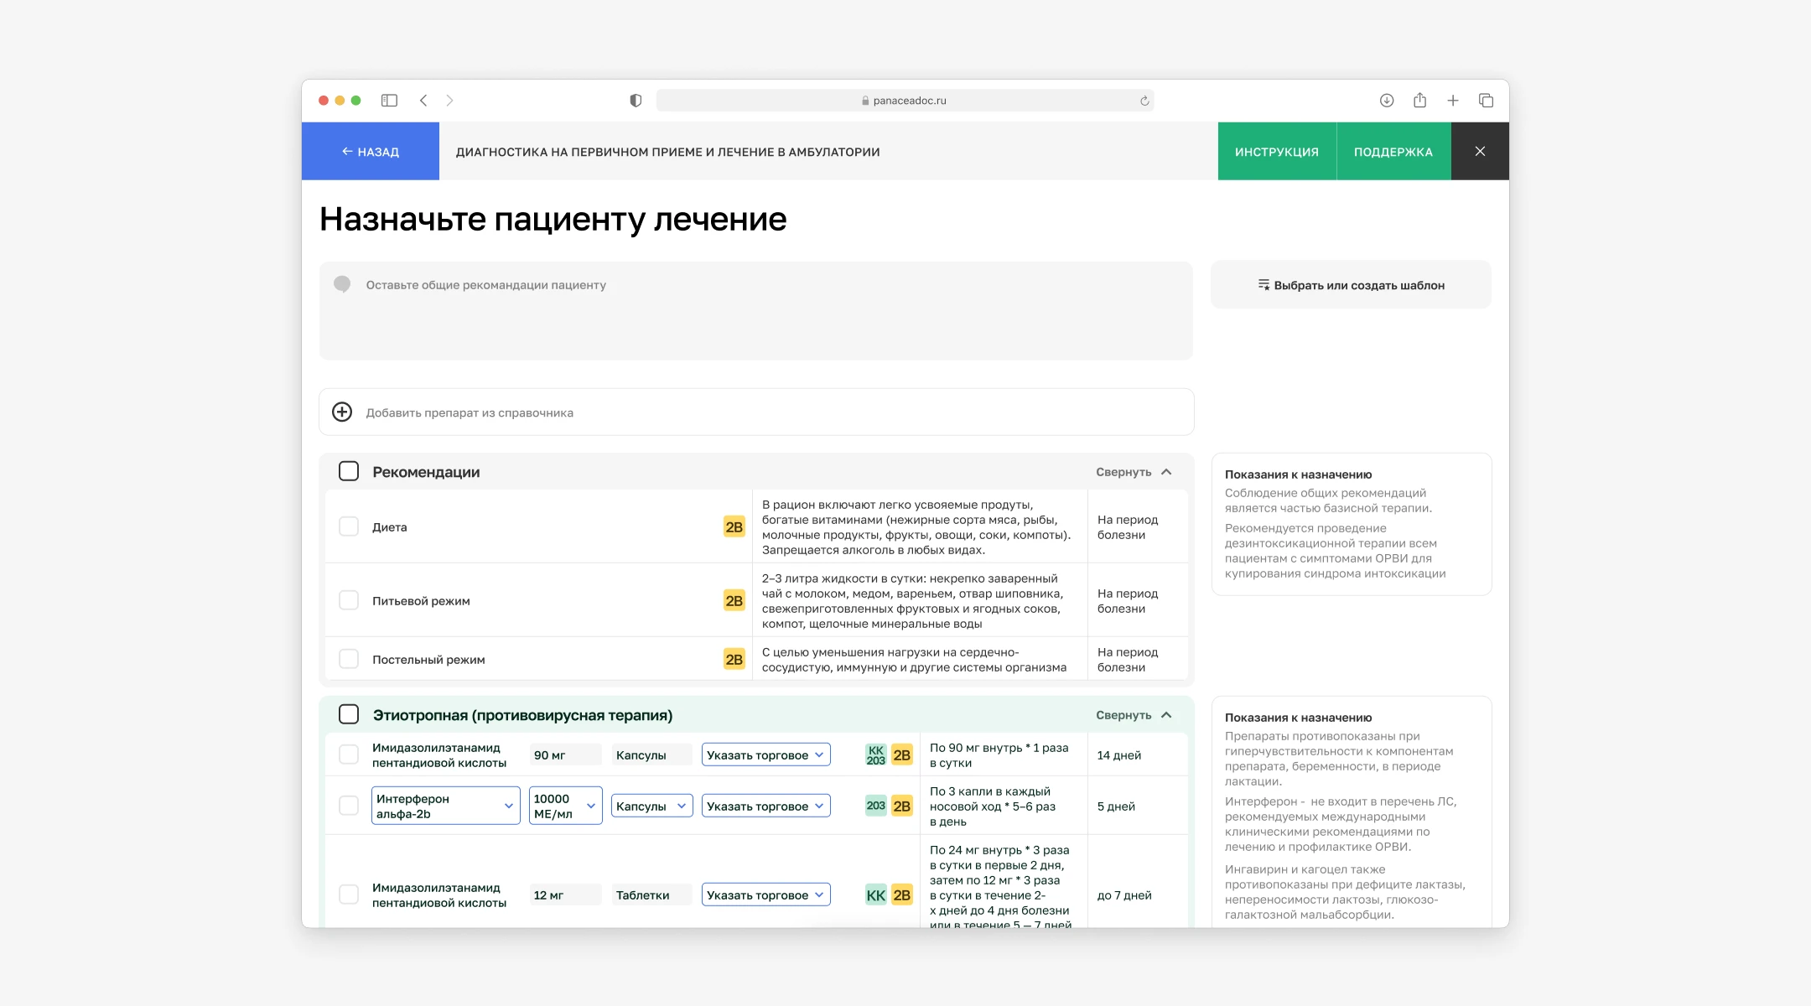Click the privacy shield icon
Viewport: 1811px width, 1006px height.
coord(636,101)
